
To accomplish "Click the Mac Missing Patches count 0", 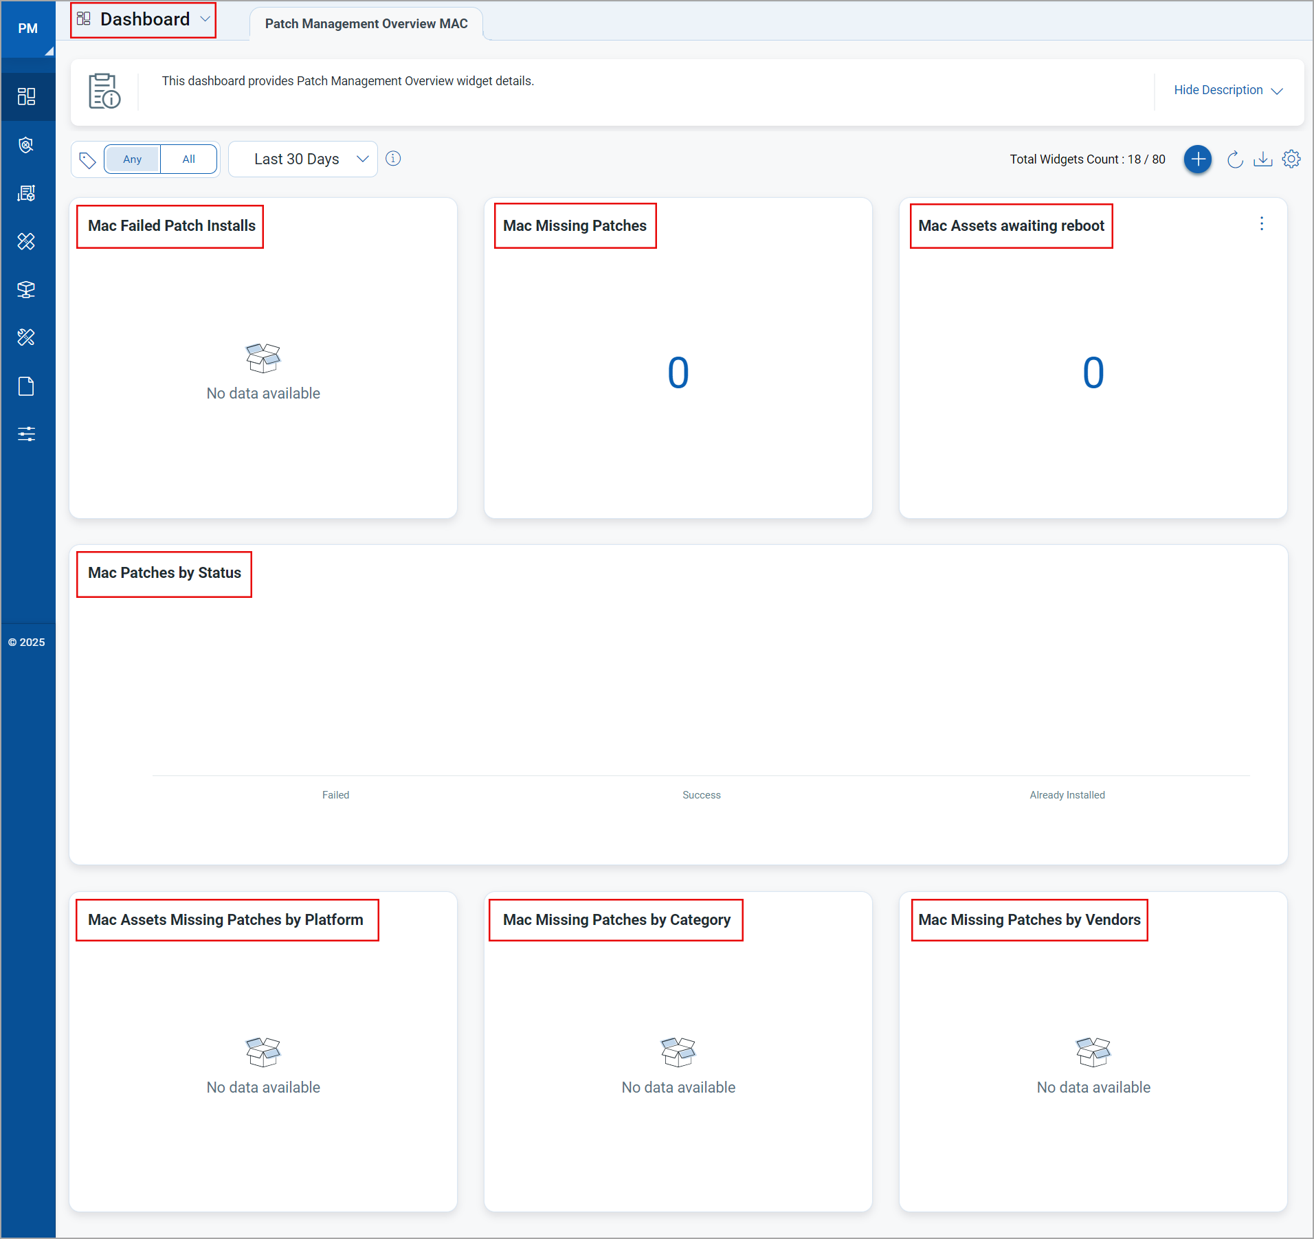I will coord(678,373).
